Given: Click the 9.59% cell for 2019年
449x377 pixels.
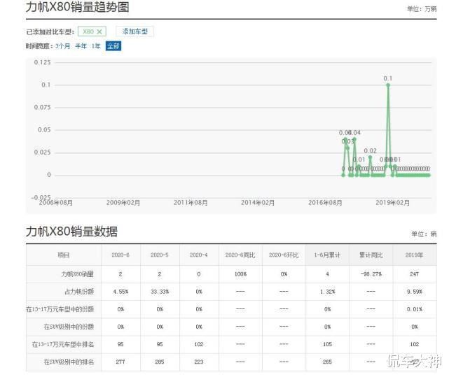Looking at the screenshot, I should pyautogui.click(x=415, y=292).
